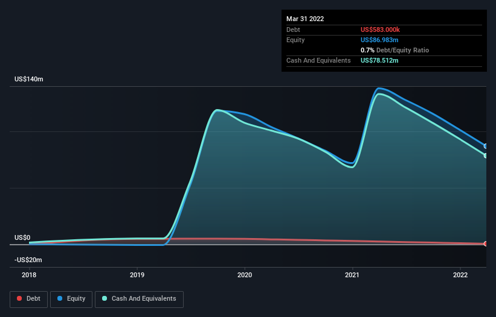Click the 2021 x-axis label
496x317 pixels.
click(352, 275)
